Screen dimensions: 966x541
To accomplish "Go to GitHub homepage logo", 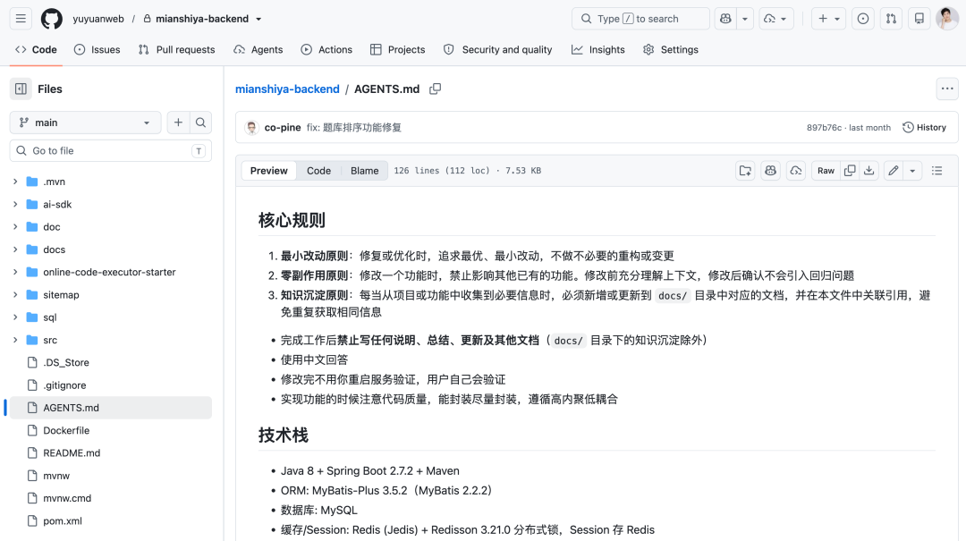I will (x=52, y=19).
